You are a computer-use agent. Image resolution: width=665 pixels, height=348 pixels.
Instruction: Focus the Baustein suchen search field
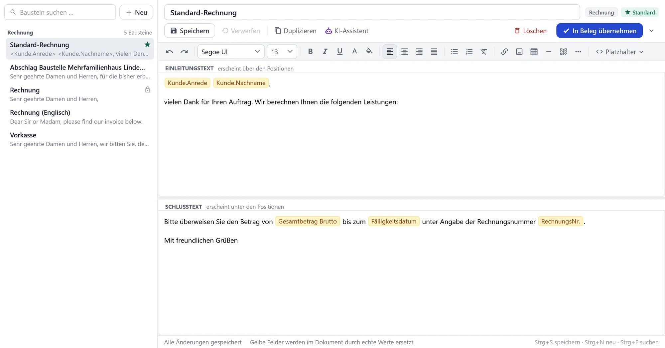(60, 12)
